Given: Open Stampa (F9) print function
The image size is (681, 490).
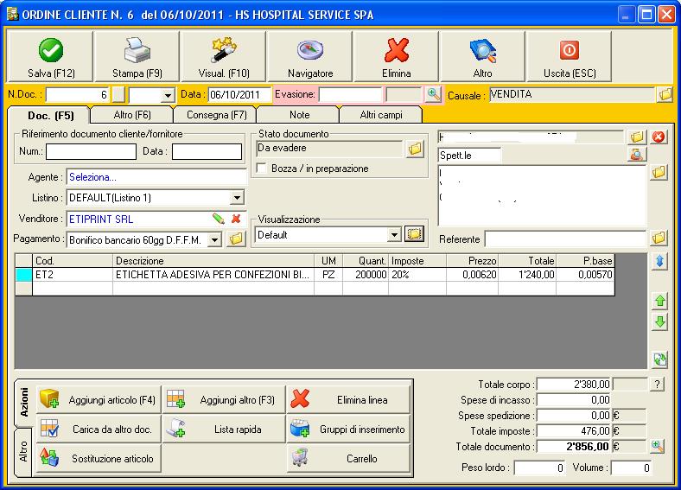Looking at the screenshot, I should tap(137, 56).
